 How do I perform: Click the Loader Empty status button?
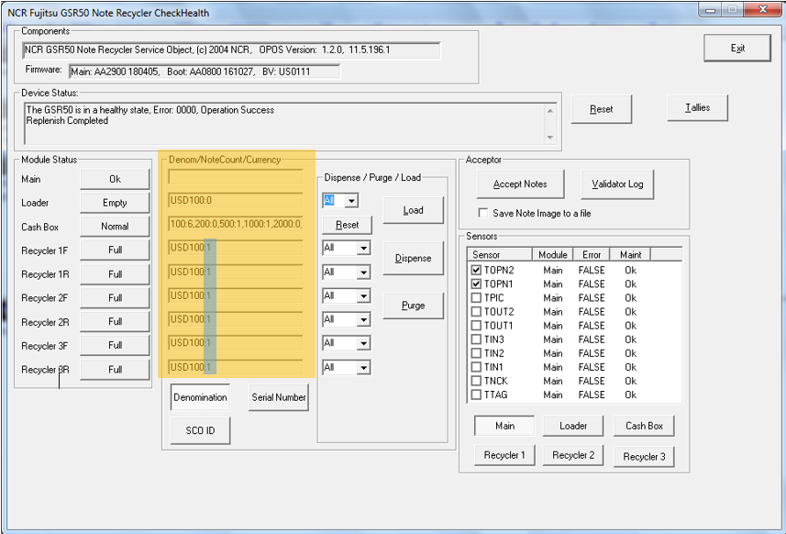click(x=115, y=203)
